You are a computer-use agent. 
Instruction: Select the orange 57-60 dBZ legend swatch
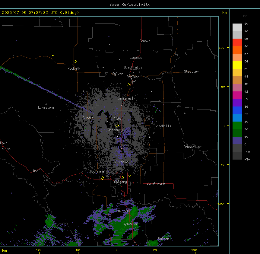[x=237, y=50]
